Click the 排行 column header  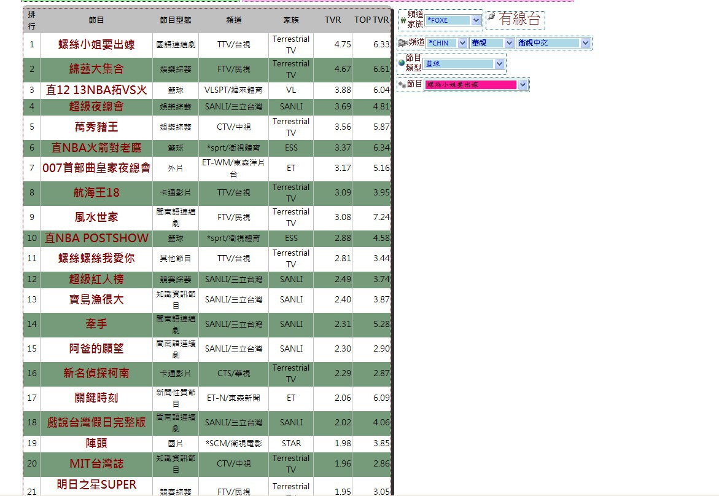[32, 20]
